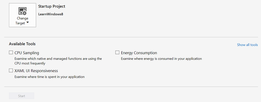
Task: Click the 'CPU most frequently' description line
Action: coord(30,63)
